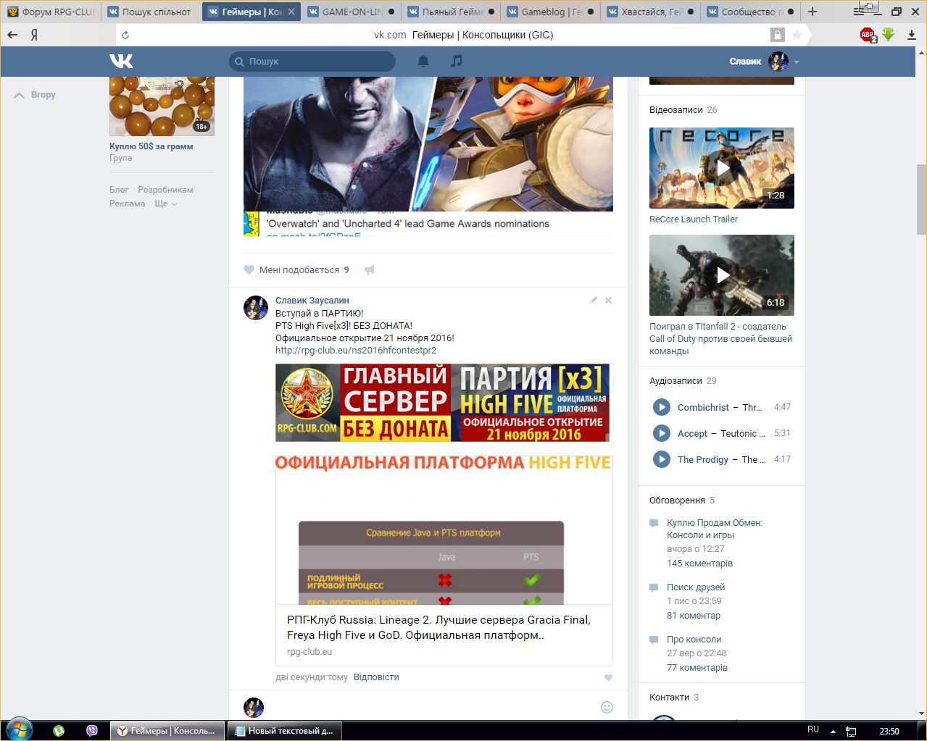The image size is (927, 741).
Task: Switch to the "Gameblog" tab
Action: click(x=550, y=12)
